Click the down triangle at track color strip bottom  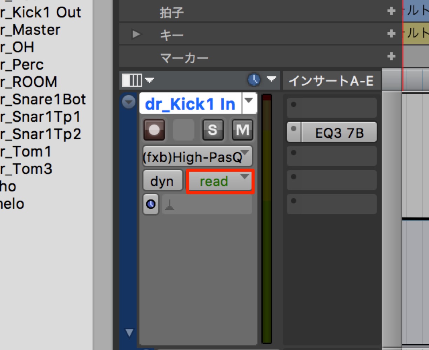pyautogui.click(x=129, y=332)
